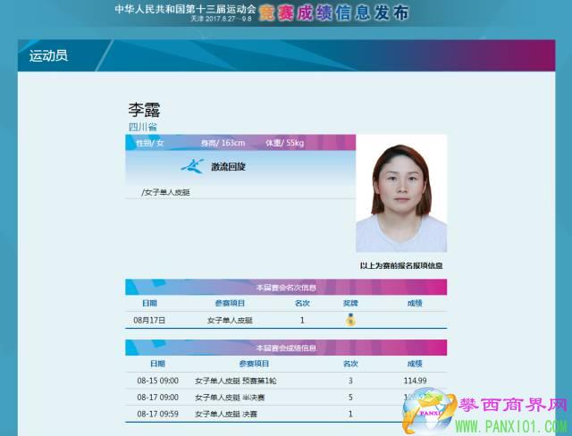
Task: Open the athlete's portrait photo
Action: pyautogui.click(x=400, y=194)
